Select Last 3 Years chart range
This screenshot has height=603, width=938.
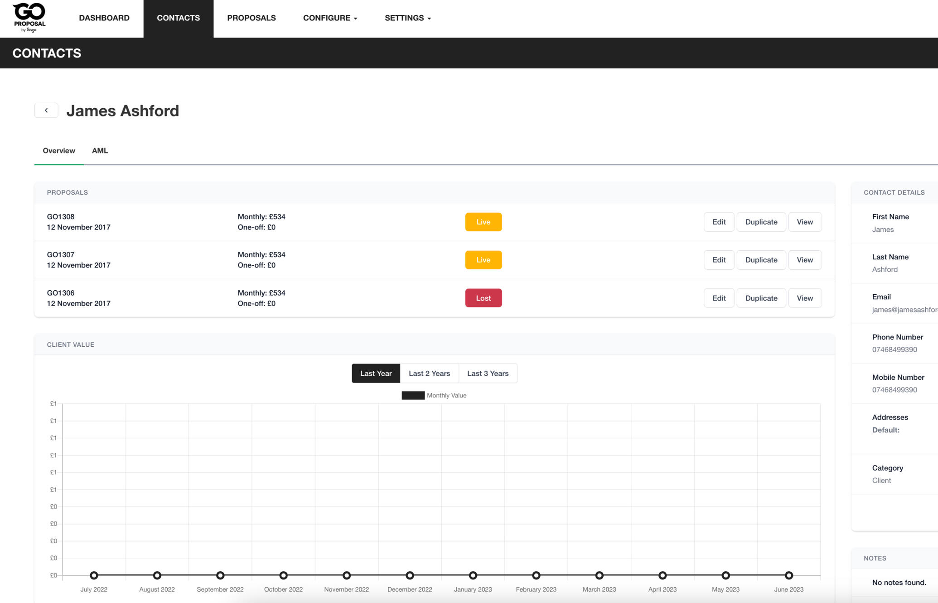coord(488,373)
